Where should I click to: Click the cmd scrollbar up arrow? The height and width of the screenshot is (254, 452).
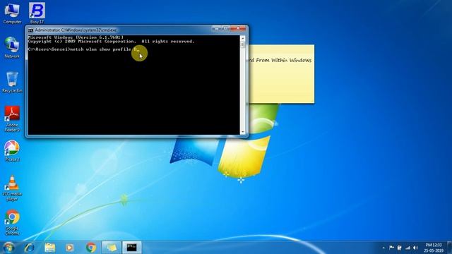click(x=243, y=38)
